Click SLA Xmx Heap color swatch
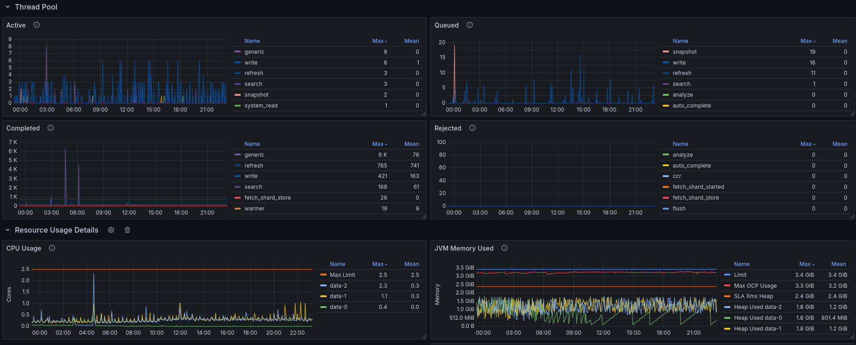Viewport: 856px width, 345px height. (x=727, y=296)
